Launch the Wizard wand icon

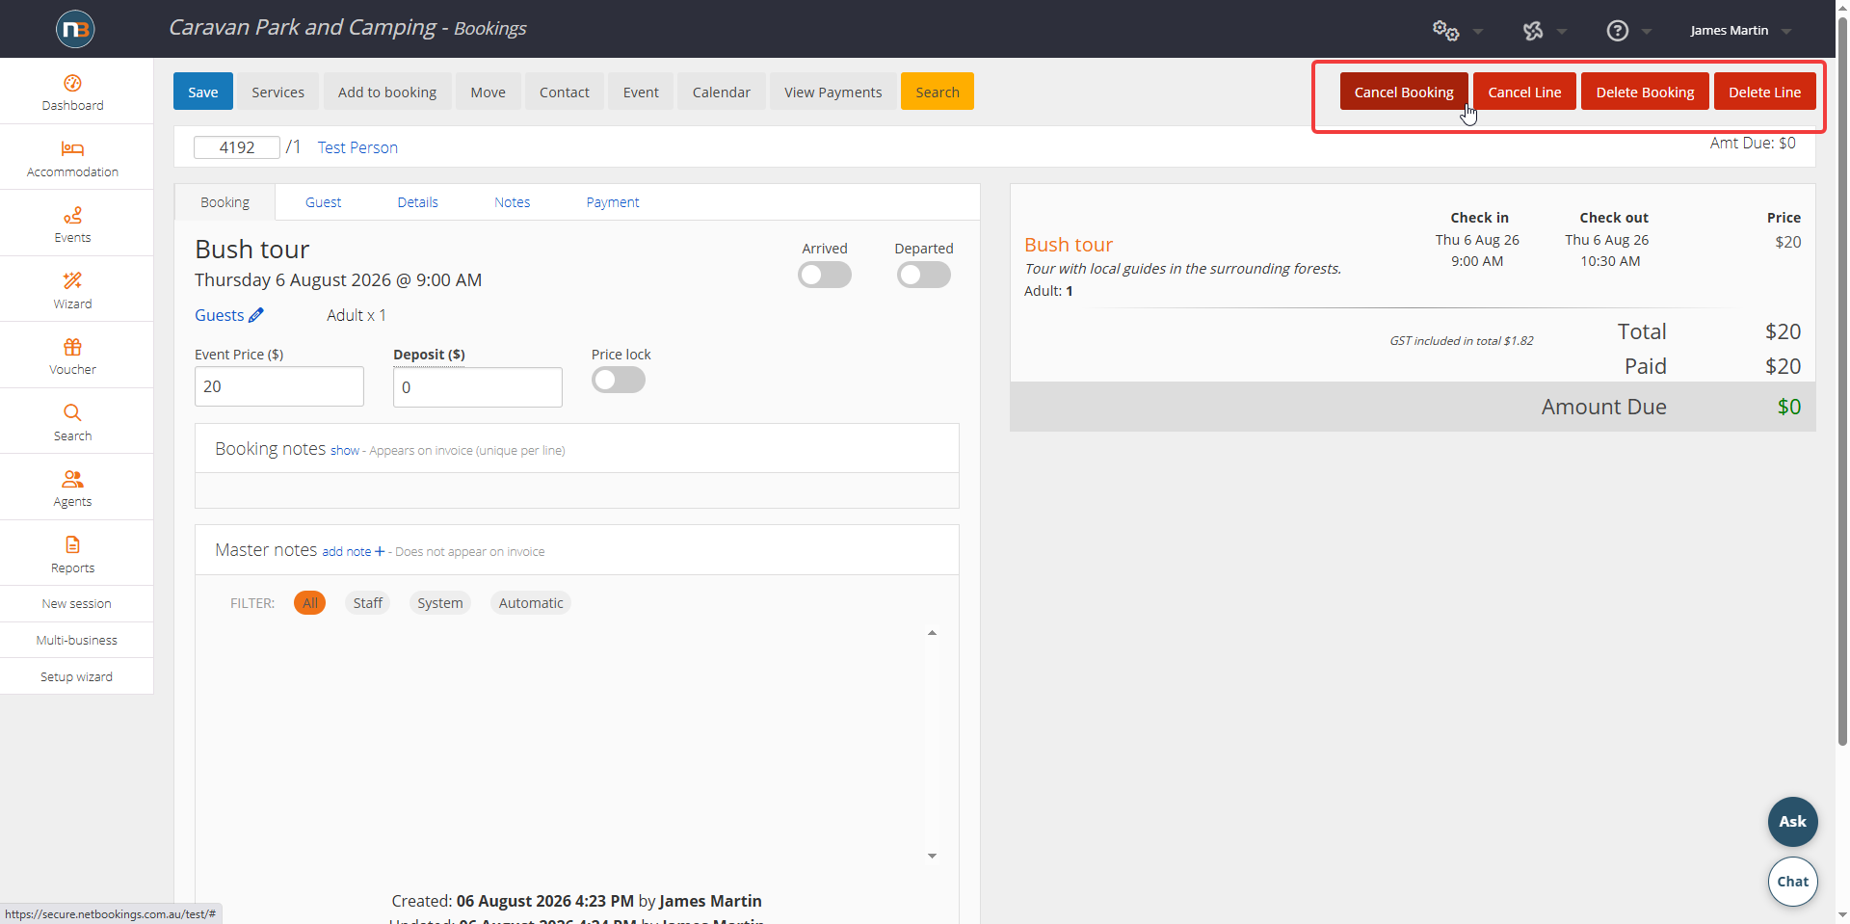coord(72,280)
